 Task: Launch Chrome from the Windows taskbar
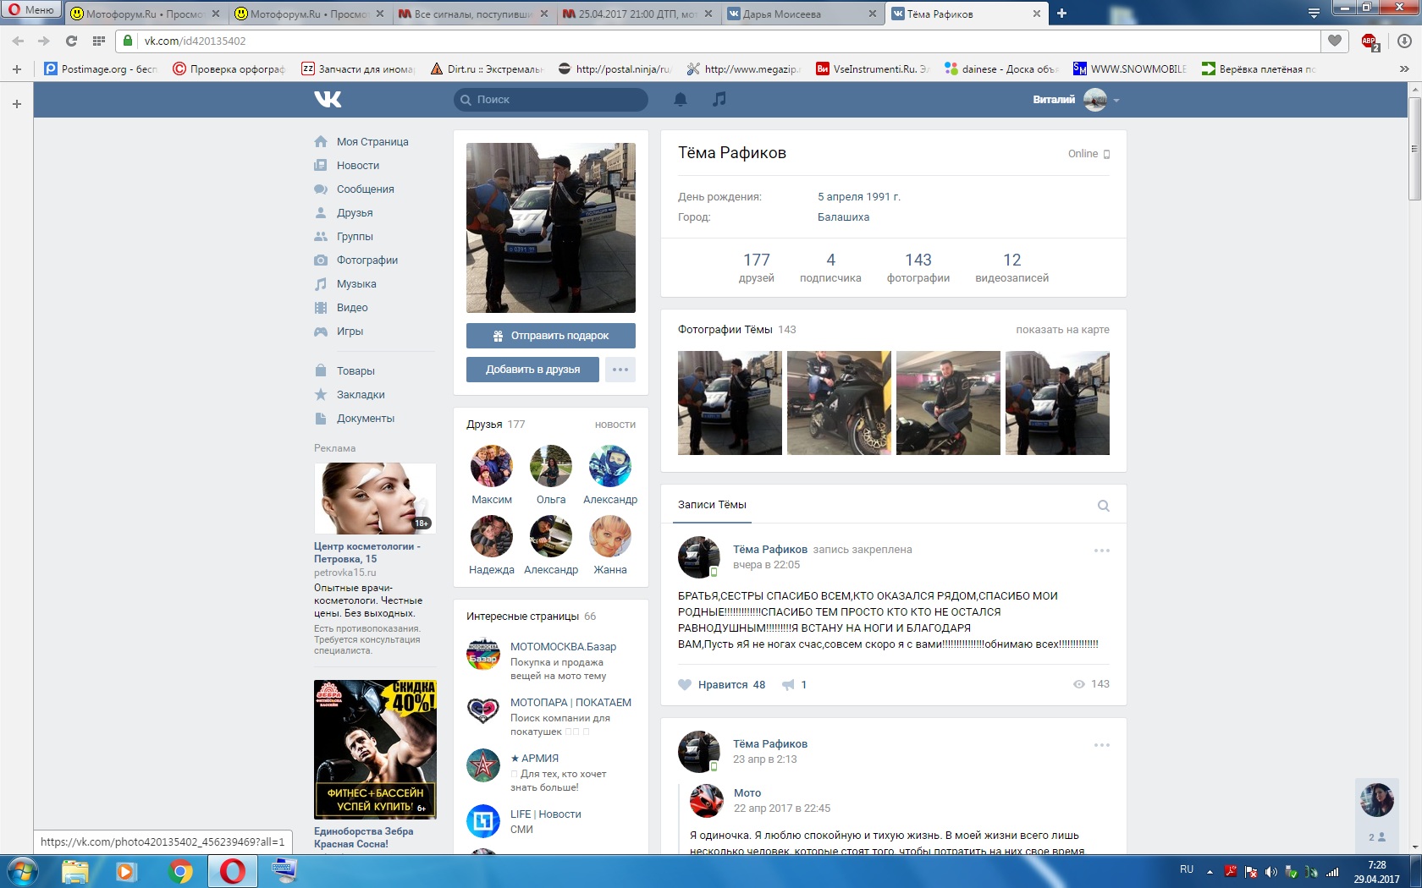pos(179,870)
